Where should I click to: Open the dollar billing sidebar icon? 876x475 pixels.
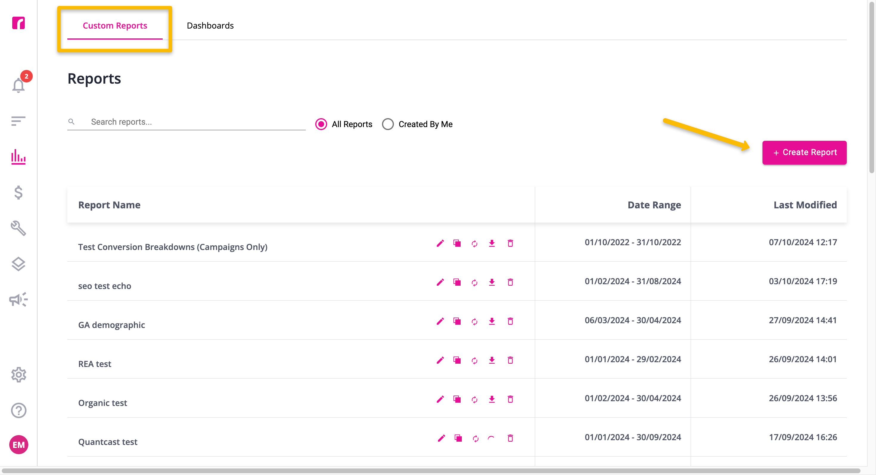18,193
